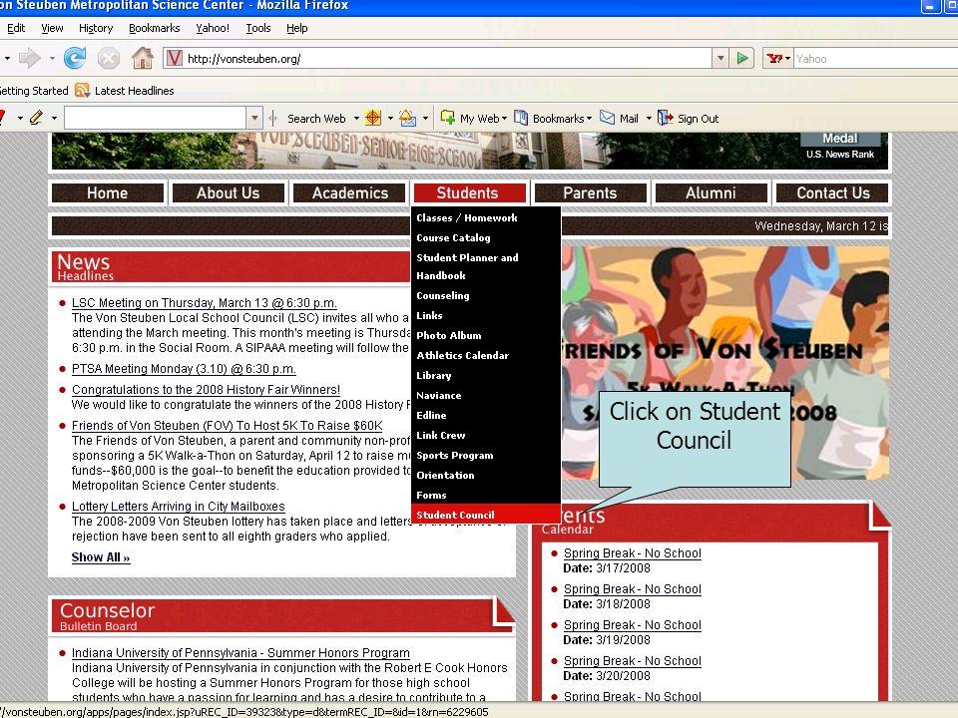
Task: Open Lottery Letters Arriving link
Action: click(179, 507)
